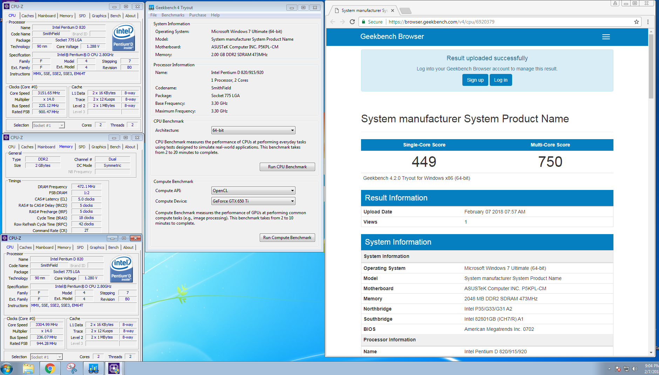Open Geekbench Purchase menu
This screenshot has height=375, width=659.
198,15
